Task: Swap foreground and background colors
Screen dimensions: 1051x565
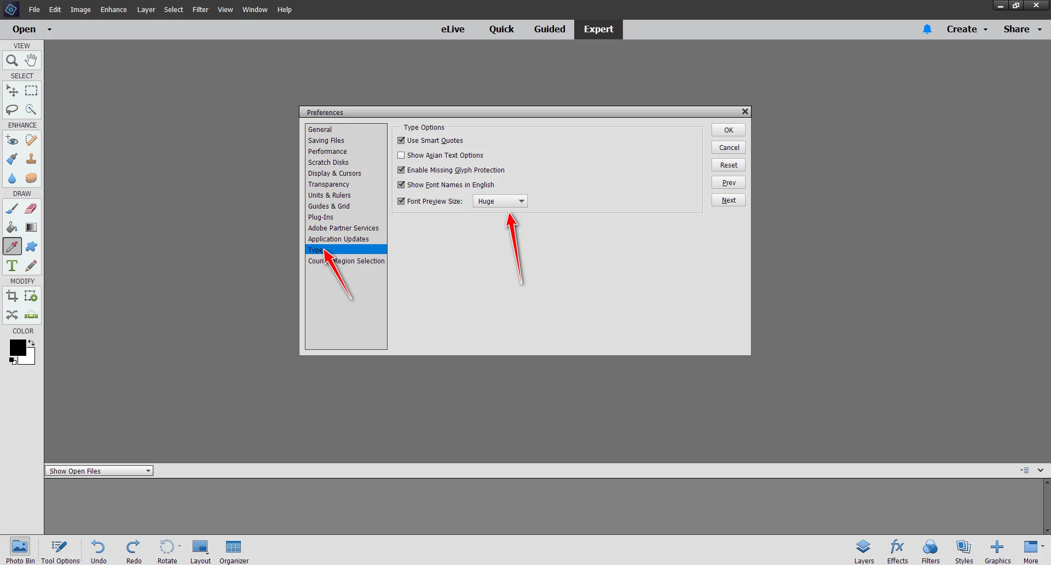Action: 32,343
